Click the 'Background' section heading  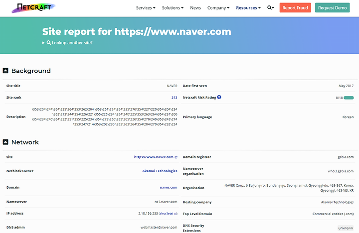click(x=31, y=71)
